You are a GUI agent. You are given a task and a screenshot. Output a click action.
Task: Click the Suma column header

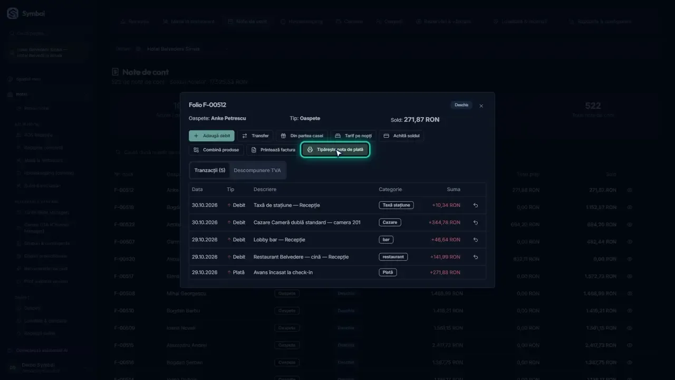(x=454, y=189)
